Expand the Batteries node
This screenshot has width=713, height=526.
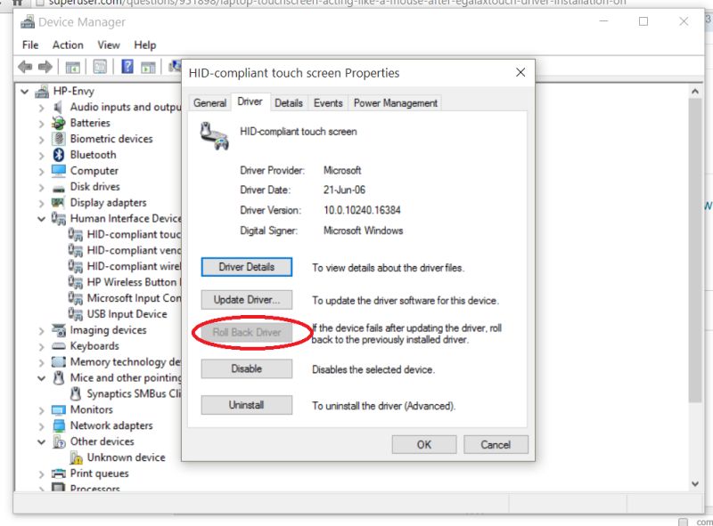pos(41,124)
